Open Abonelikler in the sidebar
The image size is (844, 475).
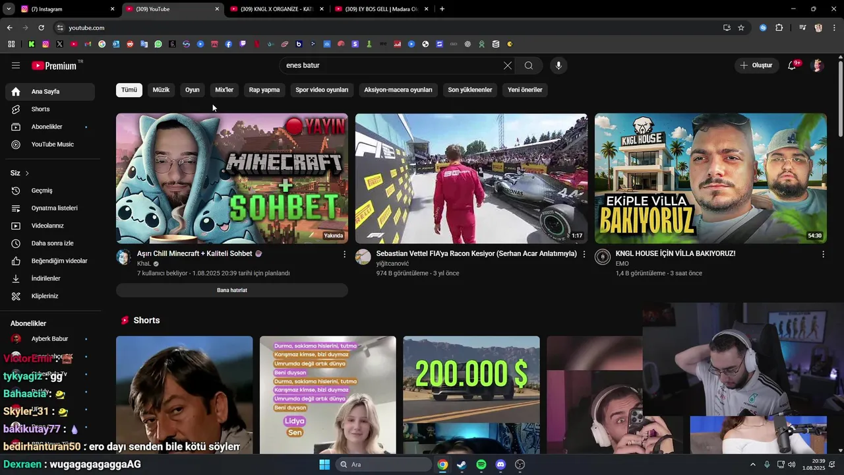(50, 127)
